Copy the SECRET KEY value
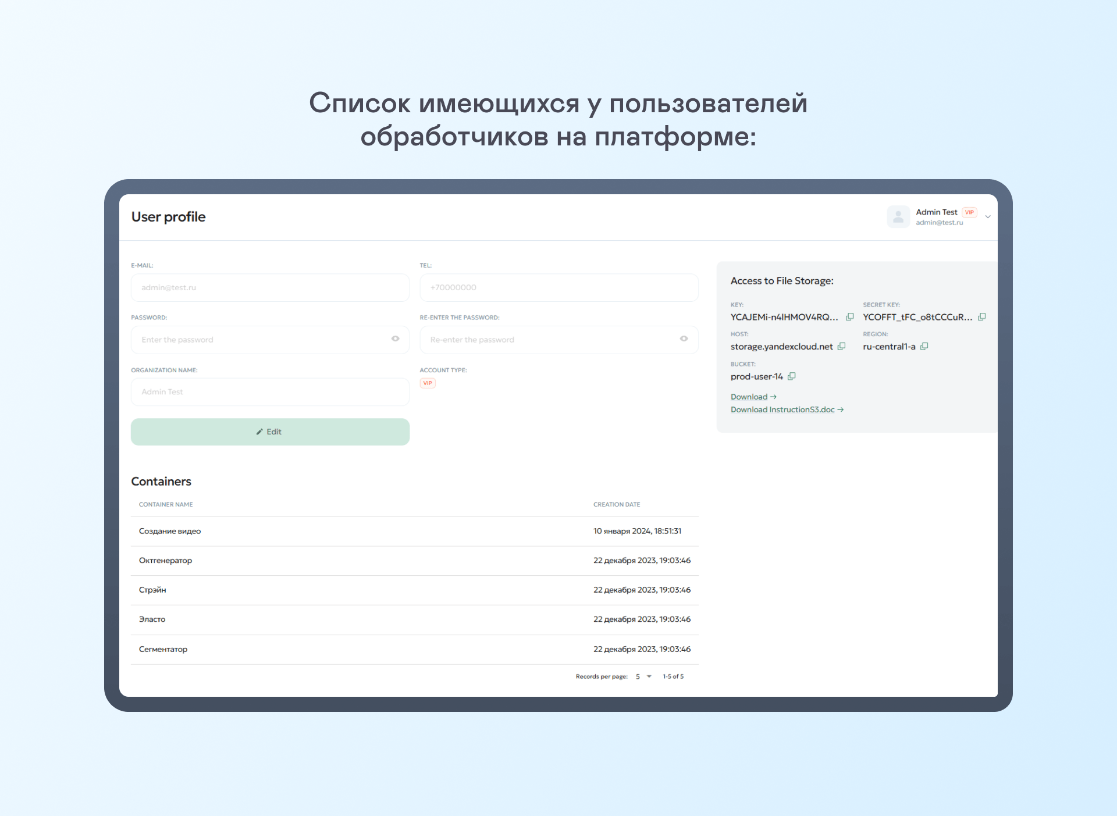1117x816 pixels. pos(982,317)
